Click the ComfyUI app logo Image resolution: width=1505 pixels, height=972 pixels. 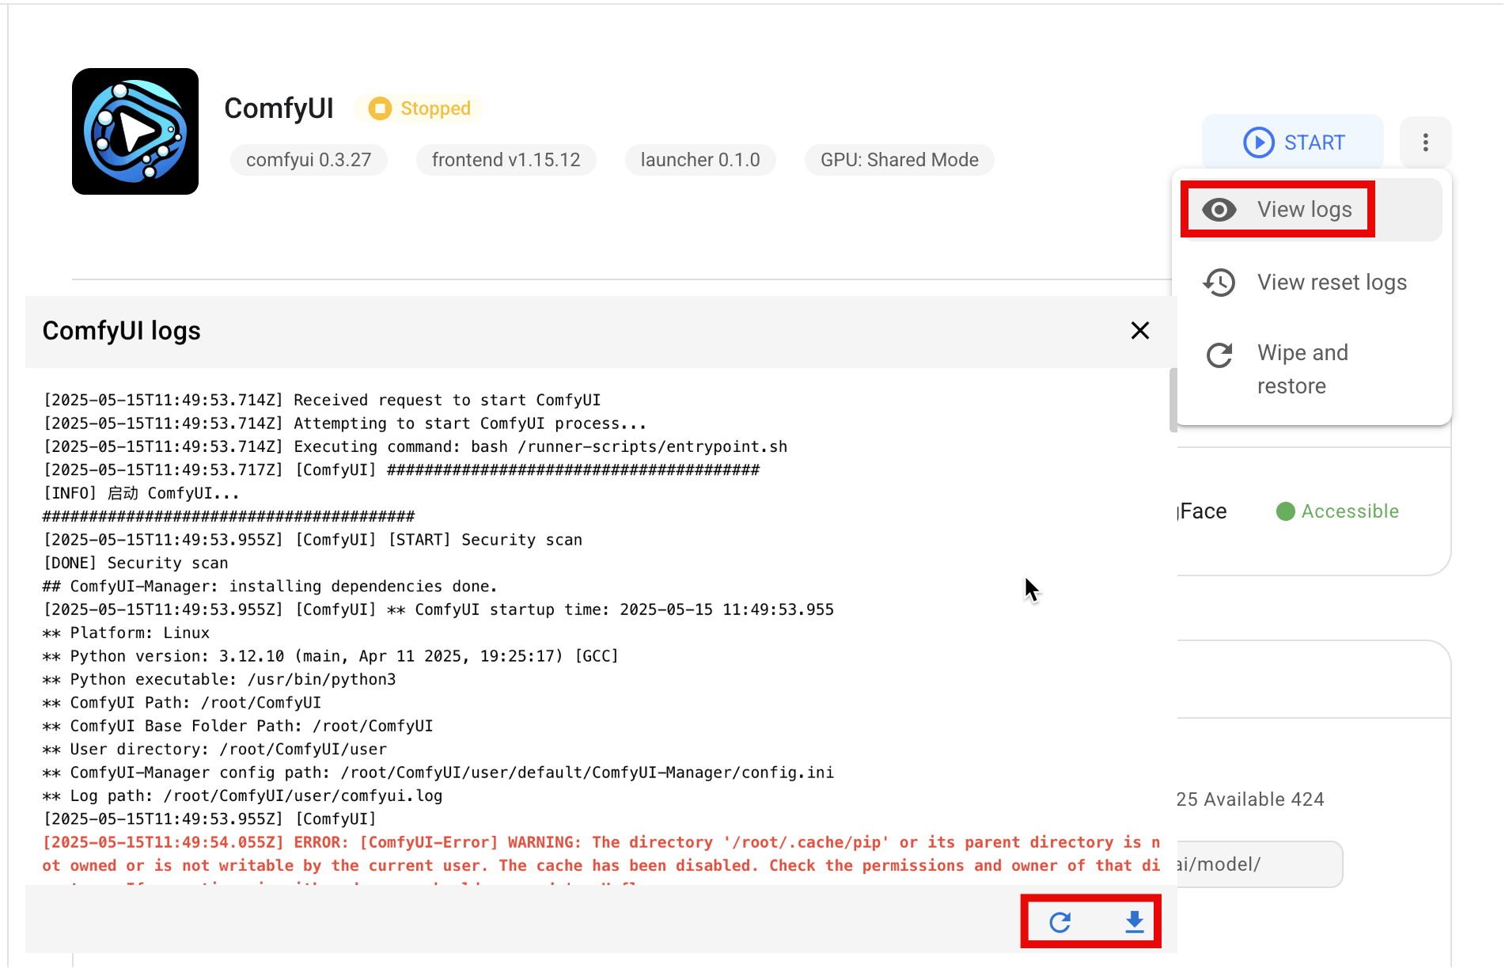[135, 131]
